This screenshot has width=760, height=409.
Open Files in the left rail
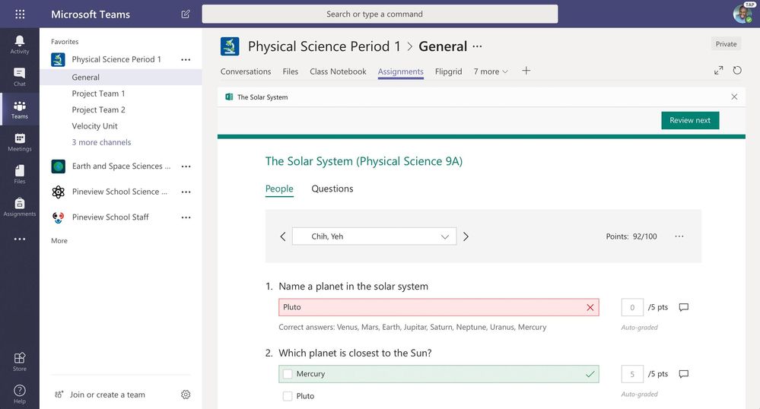pyautogui.click(x=19, y=174)
